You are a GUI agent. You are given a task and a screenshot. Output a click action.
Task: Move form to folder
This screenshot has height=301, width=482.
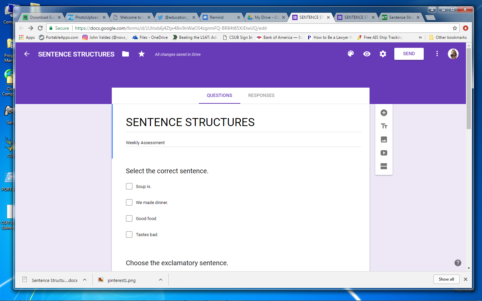[x=126, y=54]
